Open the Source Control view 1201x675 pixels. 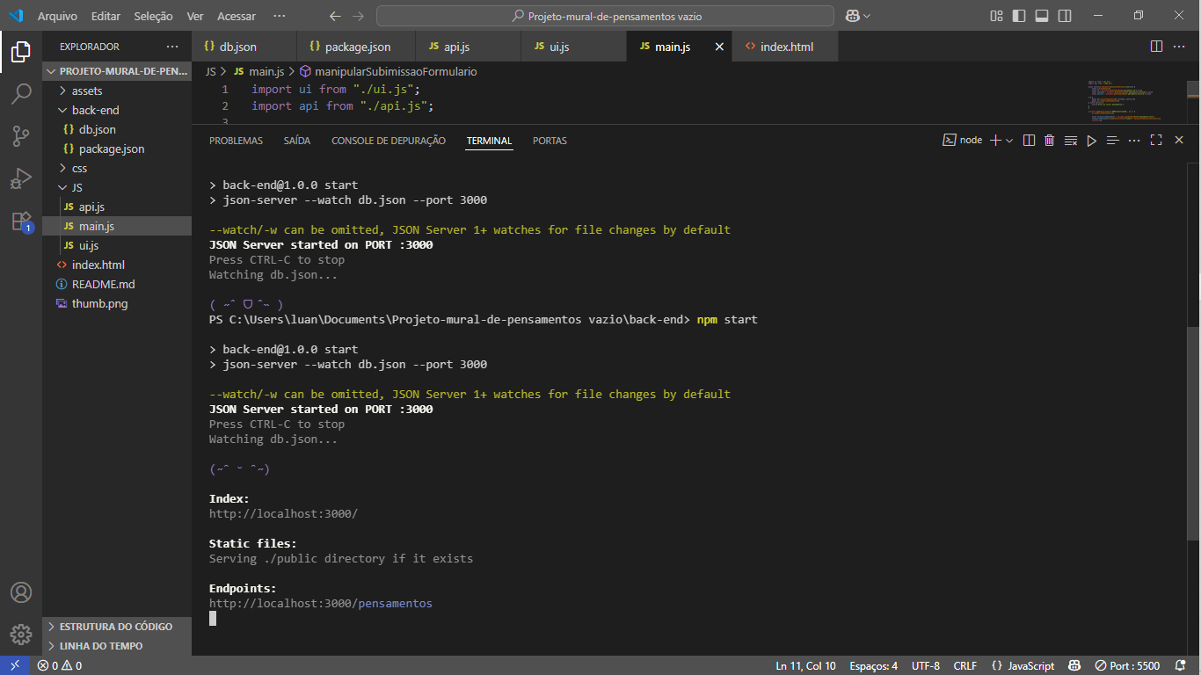(21, 136)
